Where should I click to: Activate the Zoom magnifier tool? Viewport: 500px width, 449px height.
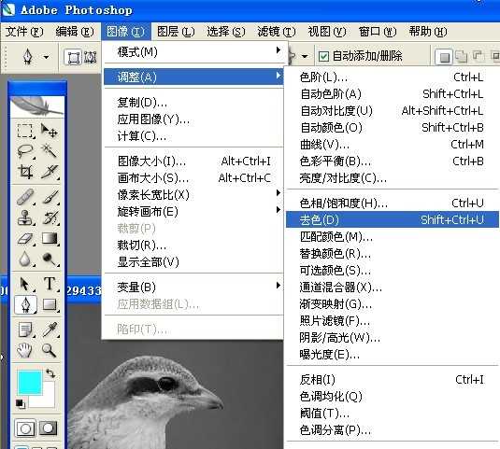pyautogui.click(x=50, y=350)
